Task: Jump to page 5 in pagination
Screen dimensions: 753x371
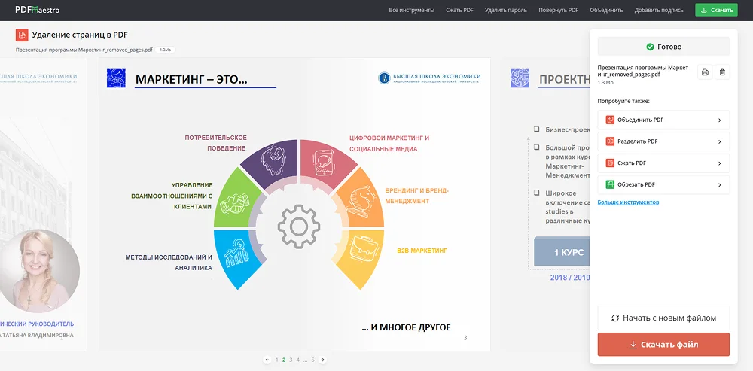Action: pos(312,360)
